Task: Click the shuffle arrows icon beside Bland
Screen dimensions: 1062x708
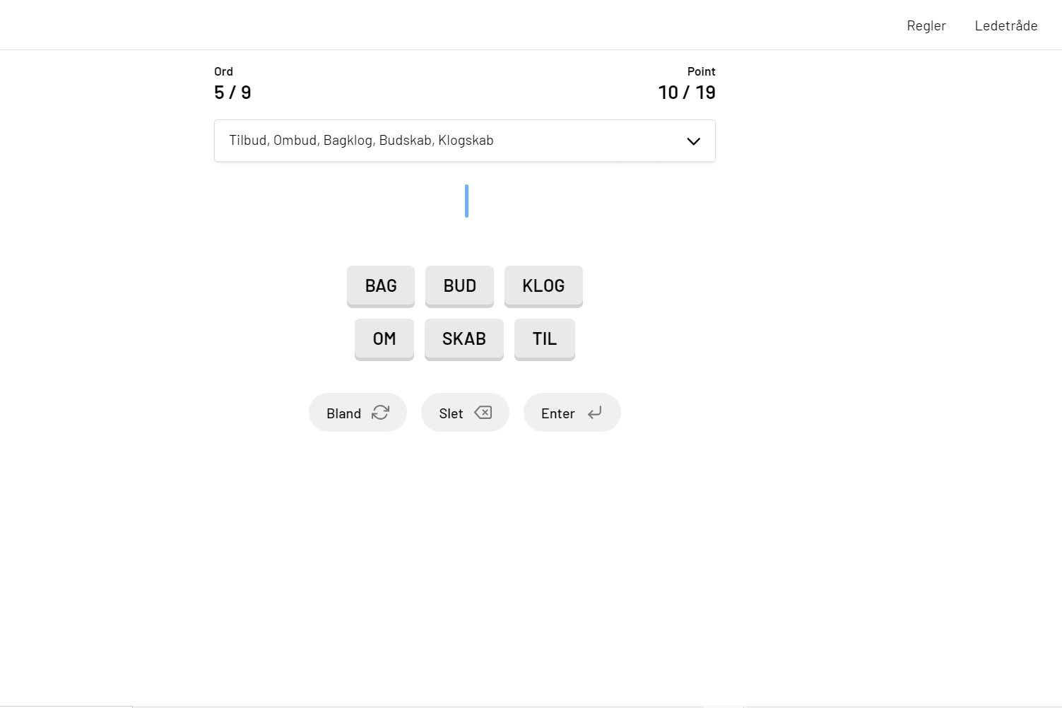Action: (380, 413)
